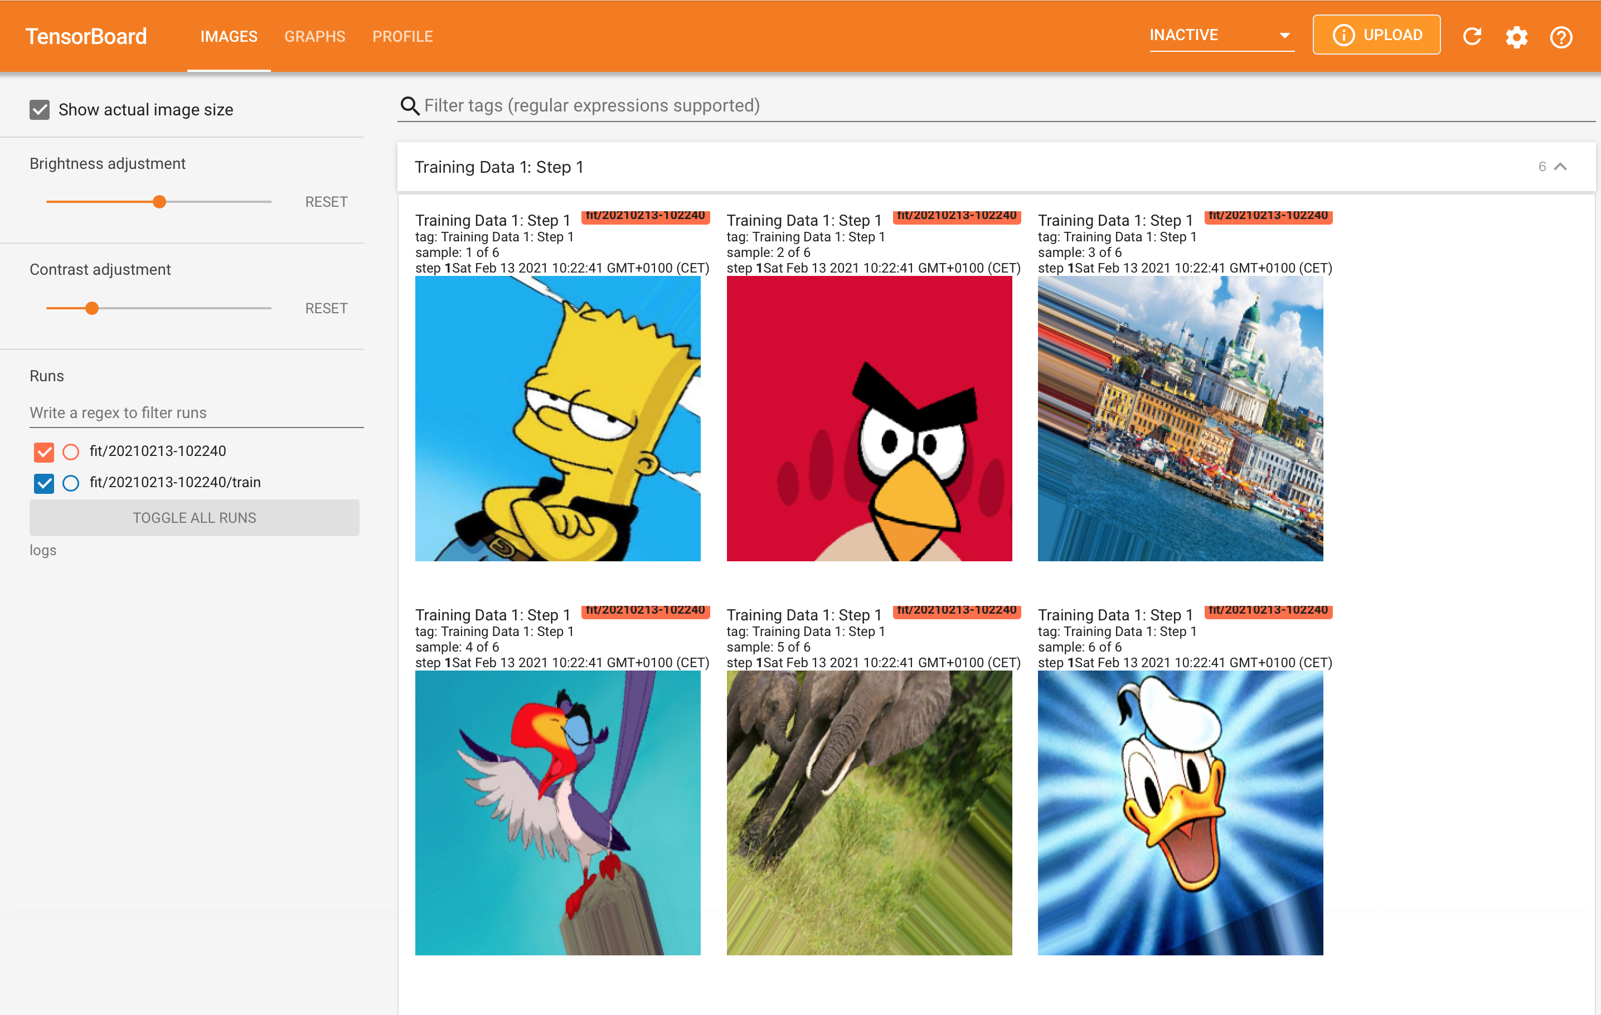Open the INACTIVE dashboards dropdown
This screenshot has width=1601, height=1015.
point(1221,35)
